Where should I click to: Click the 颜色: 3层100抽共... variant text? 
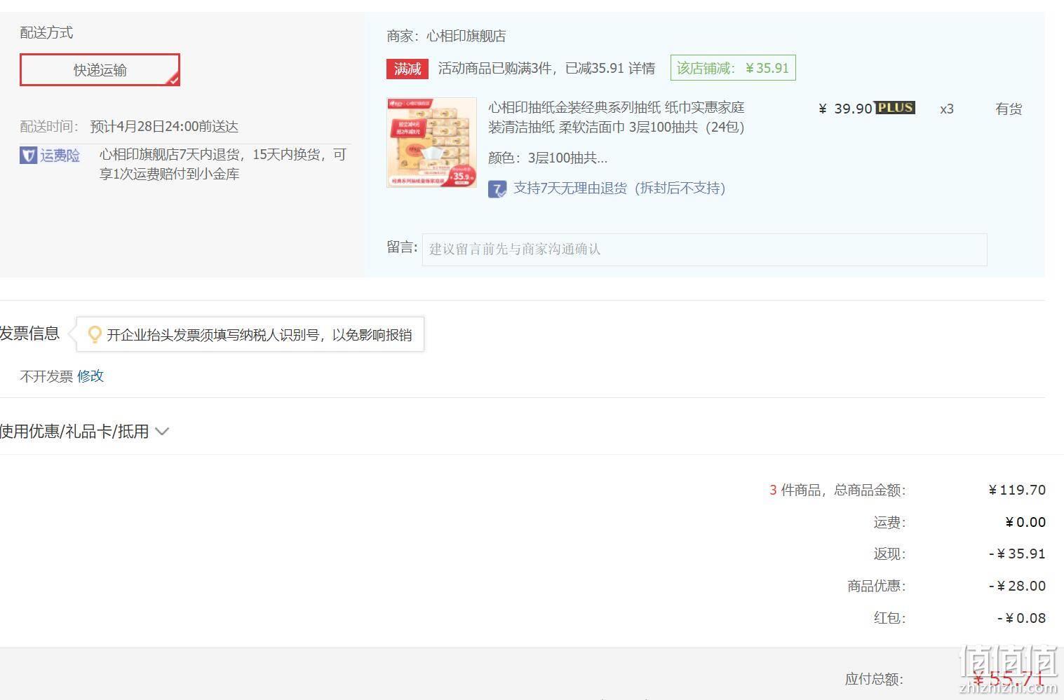pos(548,158)
